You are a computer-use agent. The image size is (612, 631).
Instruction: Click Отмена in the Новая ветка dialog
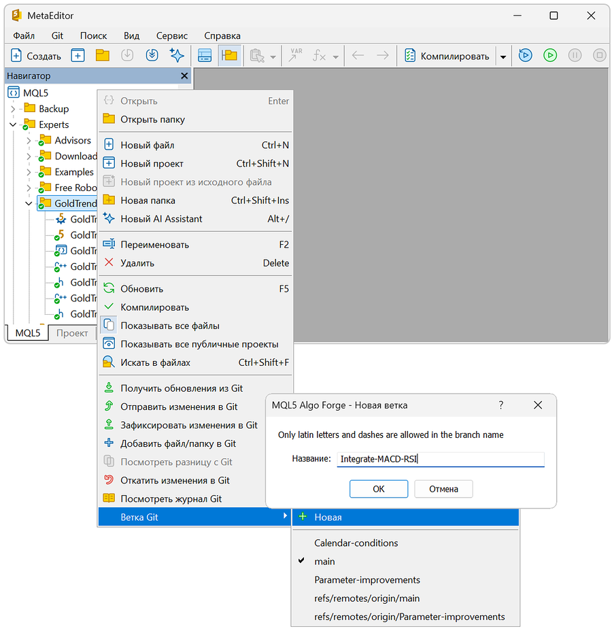coord(443,489)
